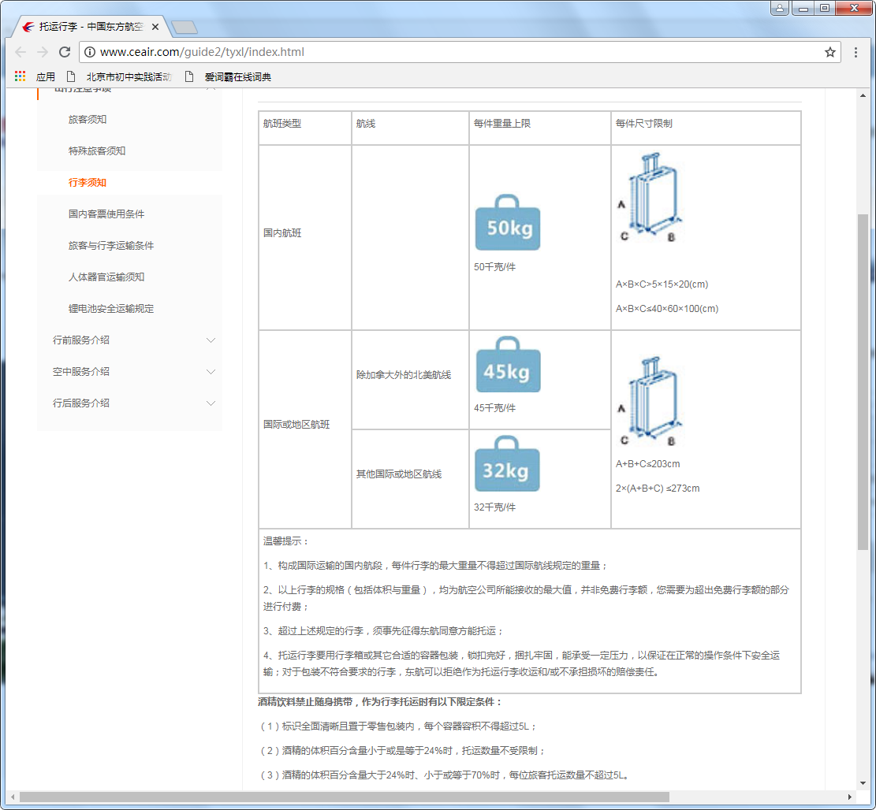876x810 pixels.
Task: Open 旅客与行李运输条件 in sidebar
Action: (110, 246)
